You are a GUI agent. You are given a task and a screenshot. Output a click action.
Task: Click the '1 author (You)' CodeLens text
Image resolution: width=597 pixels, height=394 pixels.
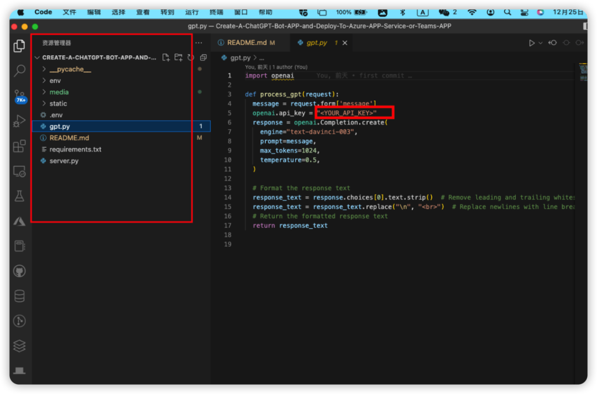tap(290, 67)
